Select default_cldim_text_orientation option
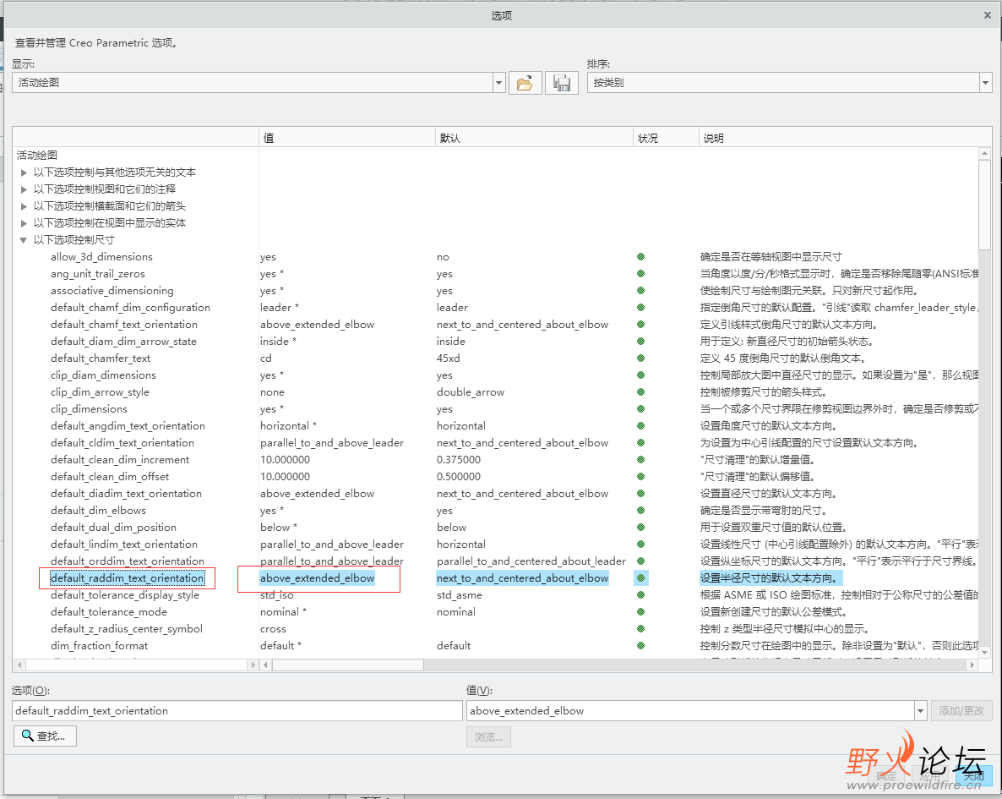1002x799 pixels. pyautogui.click(x=122, y=443)
